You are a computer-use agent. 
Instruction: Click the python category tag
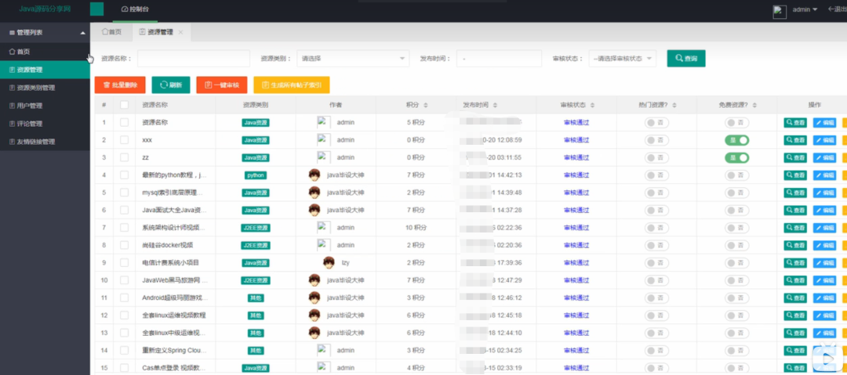pyautogui.click(x=256, y=175)
